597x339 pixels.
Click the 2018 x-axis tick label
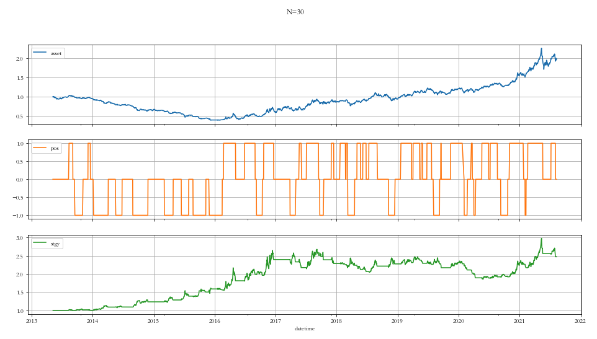pyautogui.click(x=336, y=321)
